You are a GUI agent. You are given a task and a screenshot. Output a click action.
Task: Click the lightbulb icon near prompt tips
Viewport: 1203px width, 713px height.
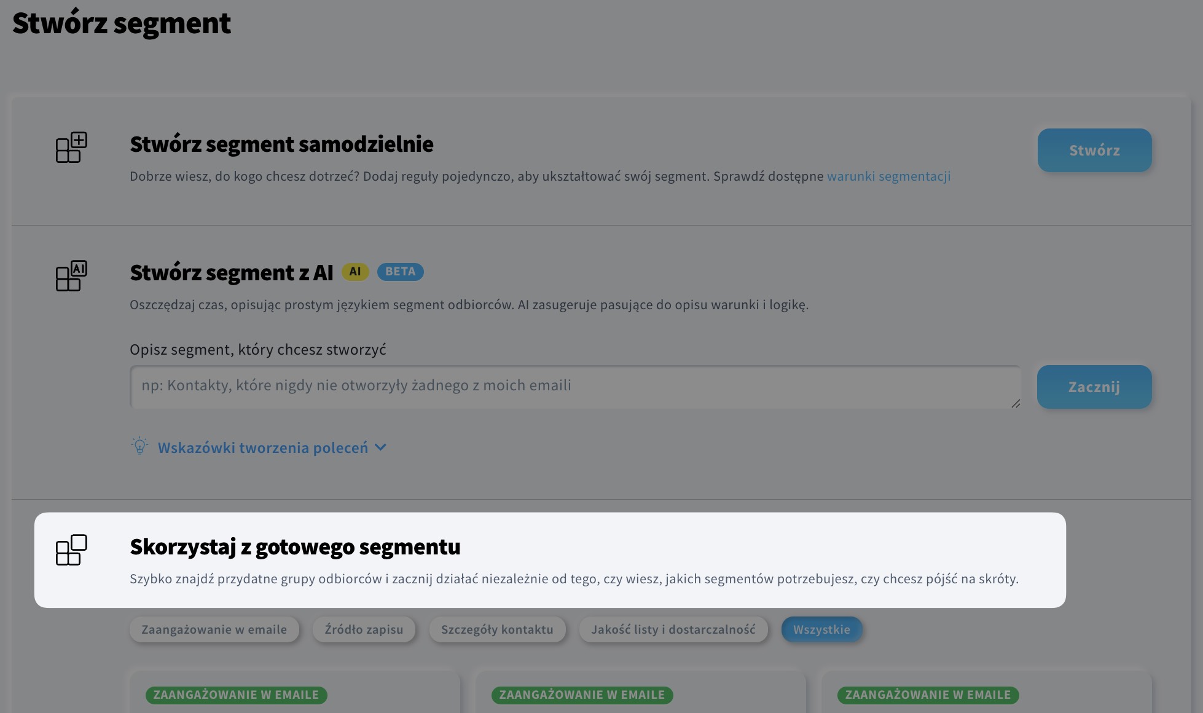point(139,447)
